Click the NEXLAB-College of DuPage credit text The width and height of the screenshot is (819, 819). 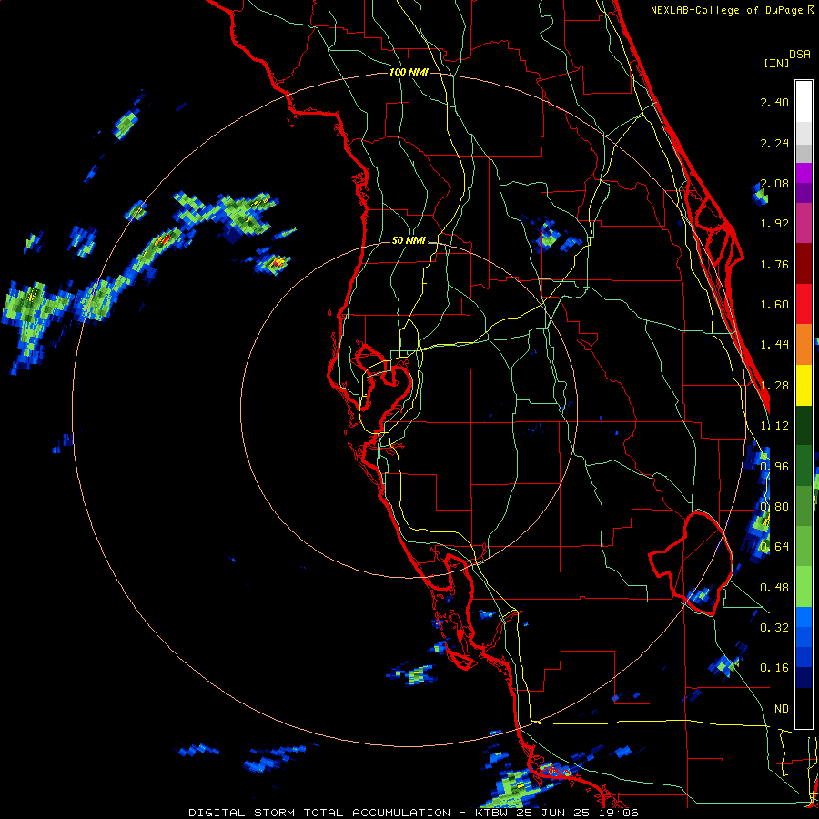pos(726,10)
